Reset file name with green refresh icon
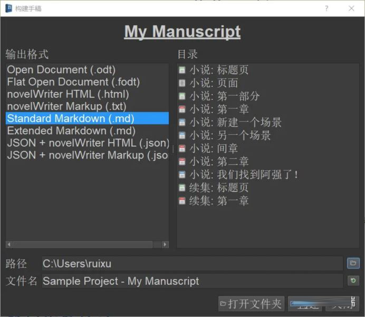365x317 pixels. [x=353, y=281]
